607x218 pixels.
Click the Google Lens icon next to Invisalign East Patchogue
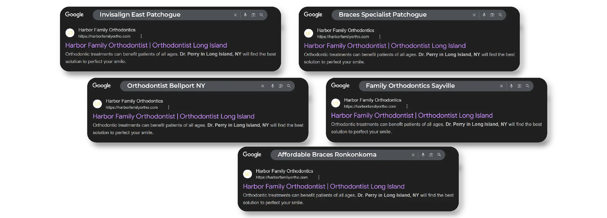coord(253,15)
